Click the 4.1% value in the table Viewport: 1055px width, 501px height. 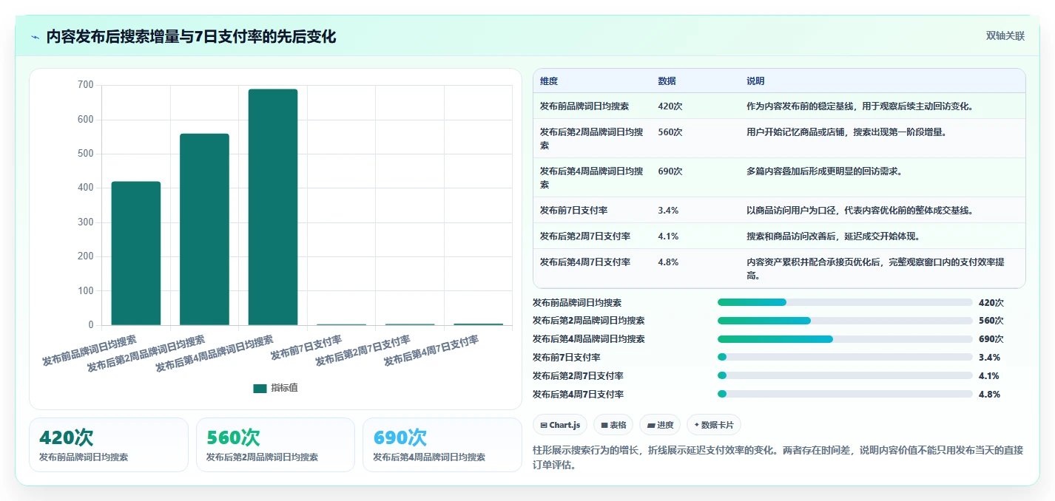pyautogui.click(x=668, y=236)
